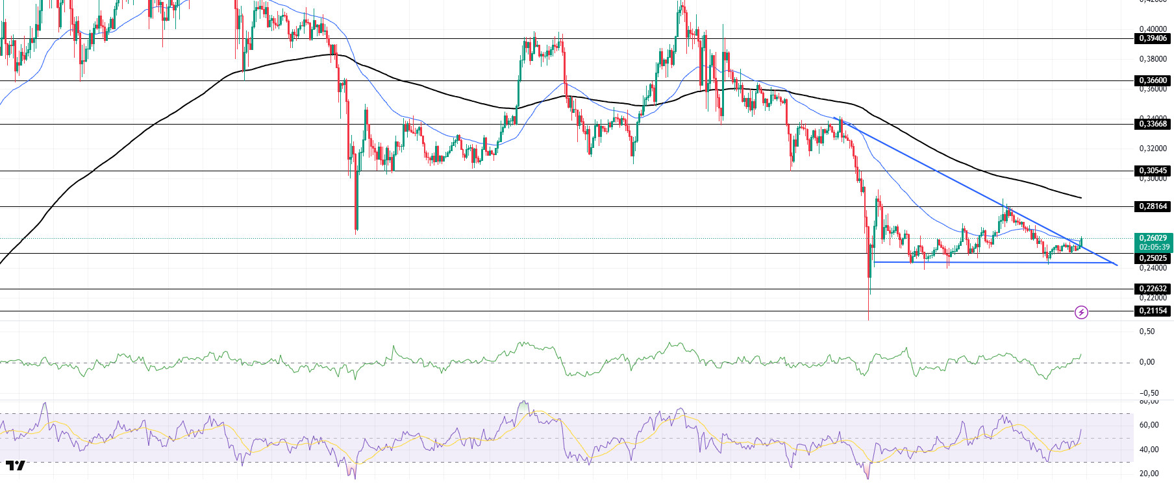Viewport: 1174px width, 484px height.
Task: Select the 0,39406 price level label
Action: point(1153,39)
